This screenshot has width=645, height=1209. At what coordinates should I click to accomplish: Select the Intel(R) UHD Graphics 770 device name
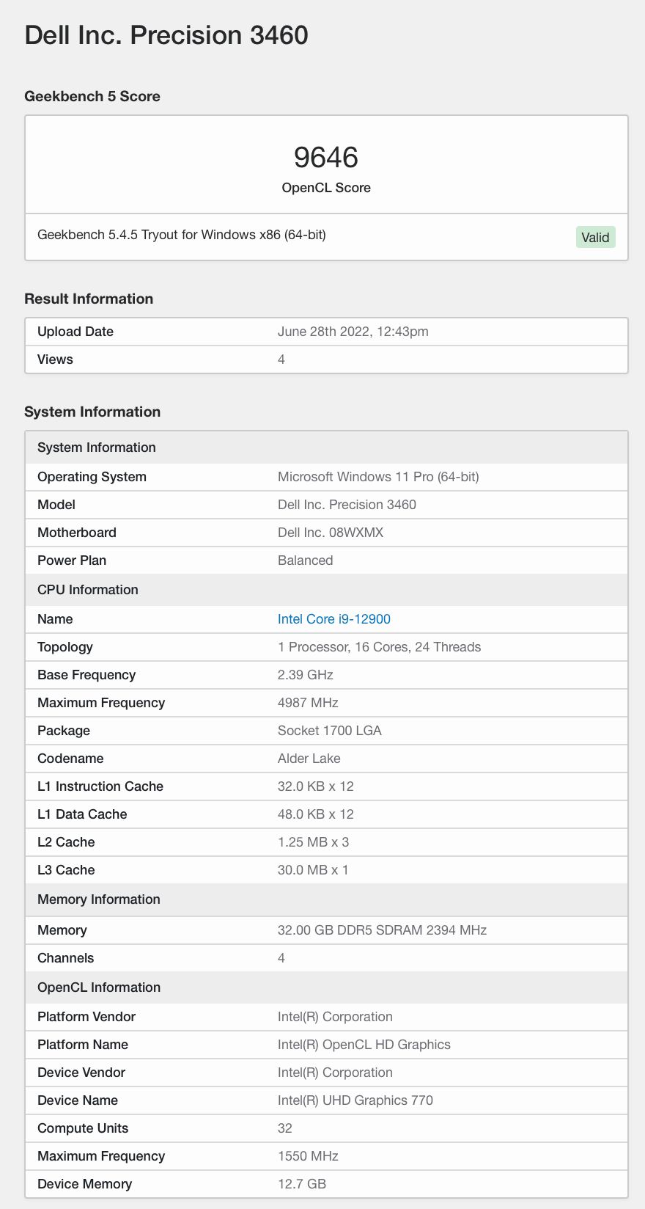point(355,1100)
